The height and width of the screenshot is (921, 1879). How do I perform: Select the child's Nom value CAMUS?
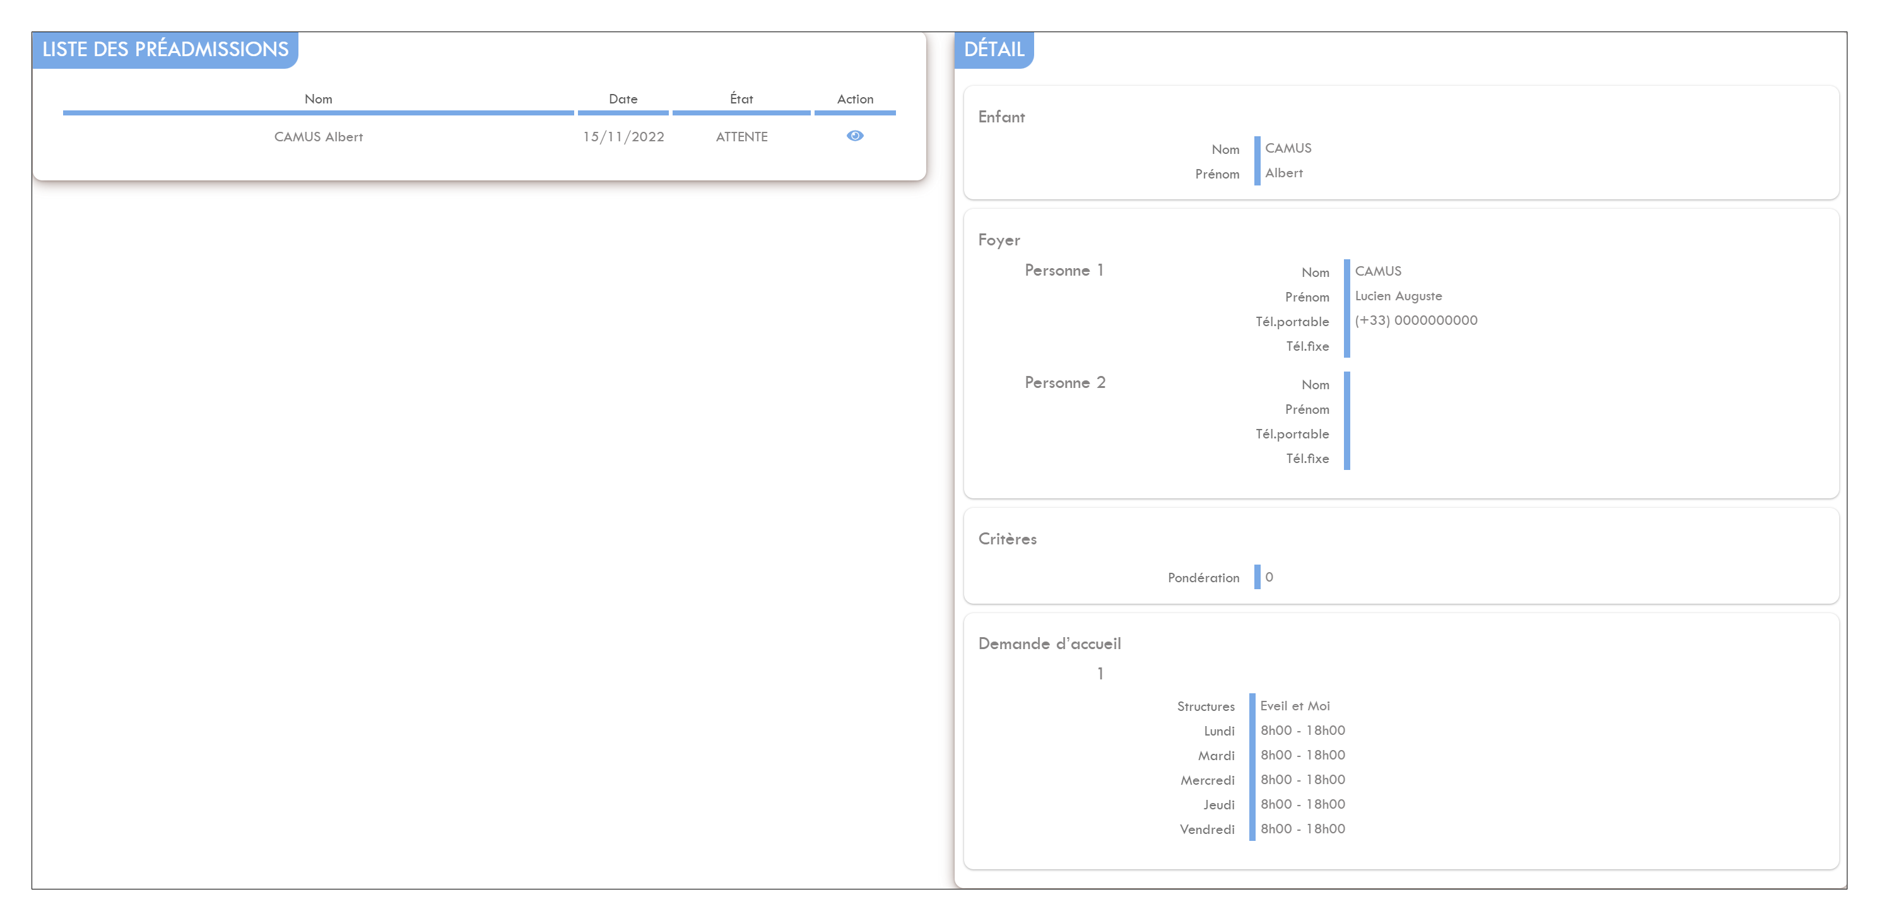[1287, 148]
